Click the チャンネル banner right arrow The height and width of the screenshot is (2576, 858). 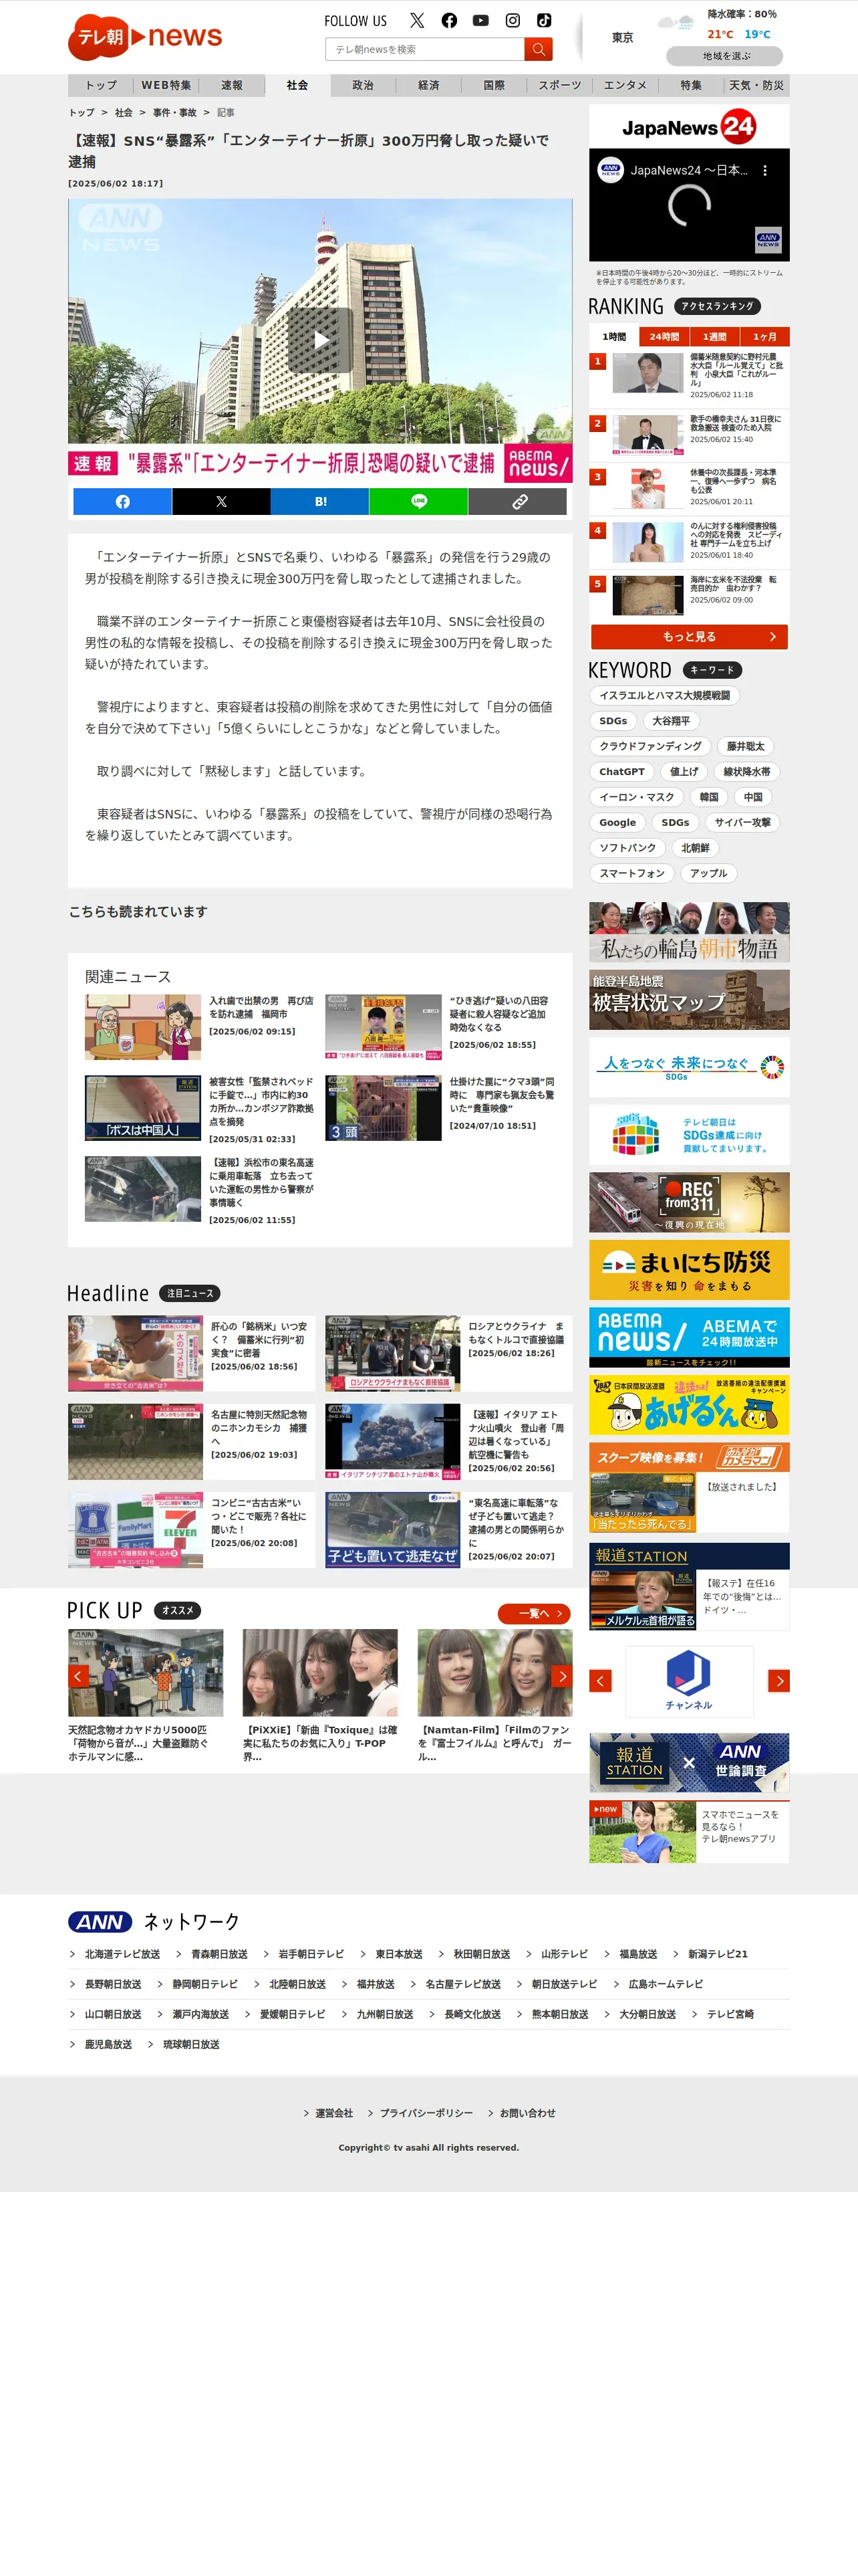click(778, 1680)
